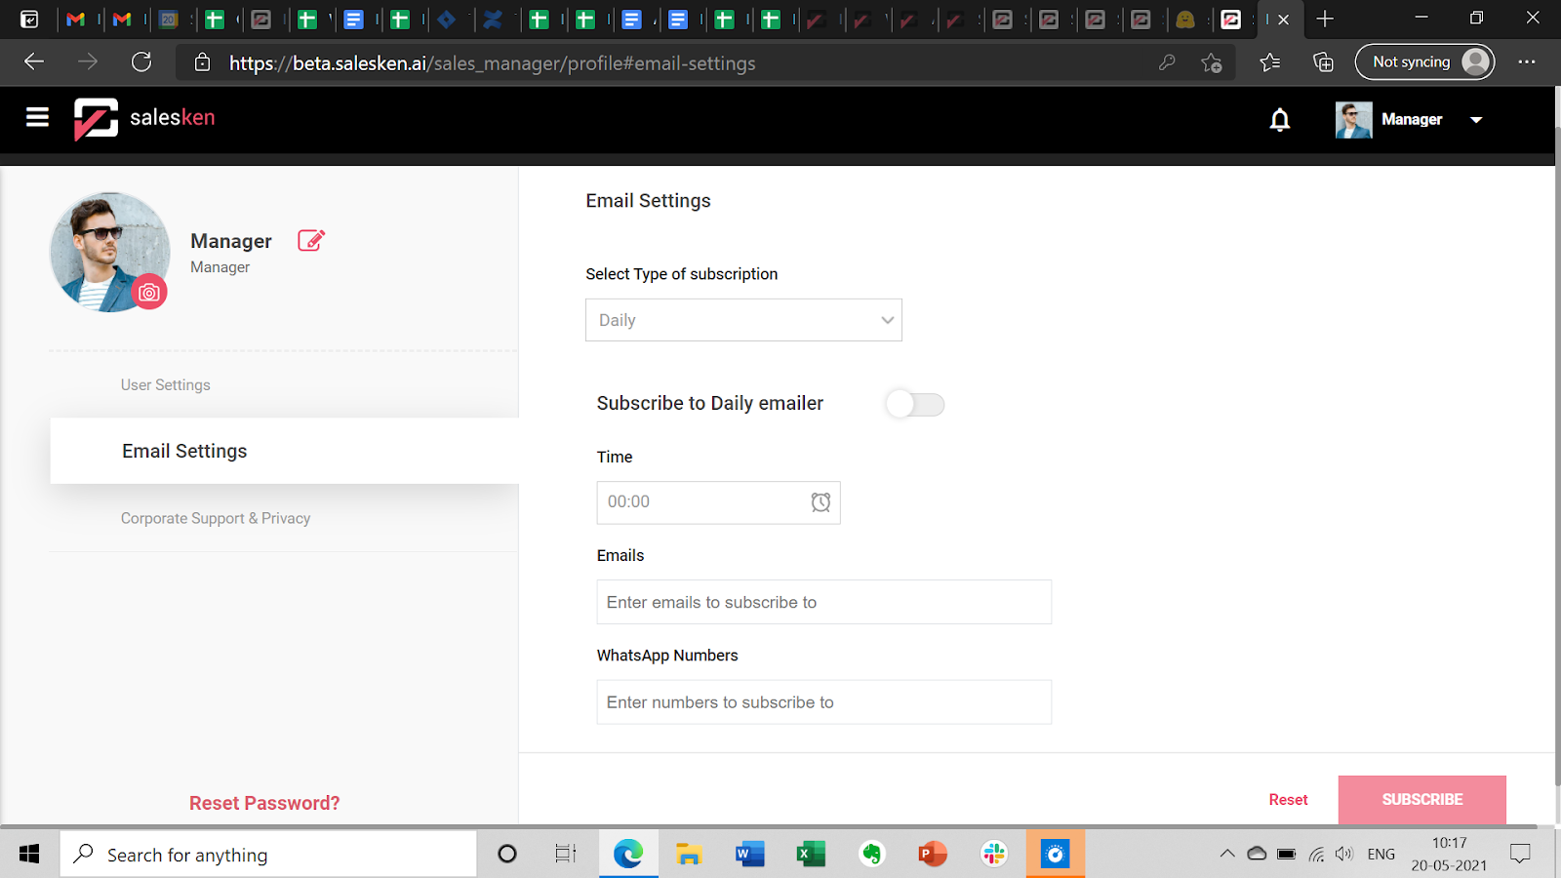The width and height of the screenshot is (1561, 878).
Task: Open Cortana circle in taskbar
Action: tap(507, 855)
